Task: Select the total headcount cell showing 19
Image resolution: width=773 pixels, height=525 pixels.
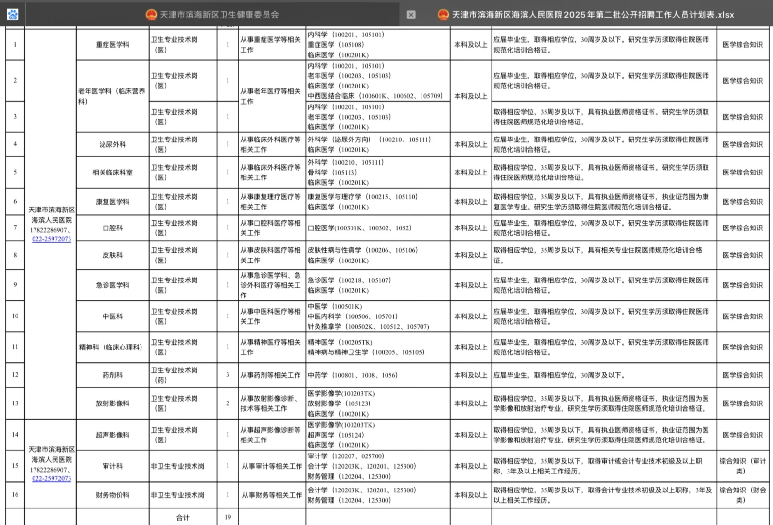Action: pyautogui.click(x=228, y=517)
